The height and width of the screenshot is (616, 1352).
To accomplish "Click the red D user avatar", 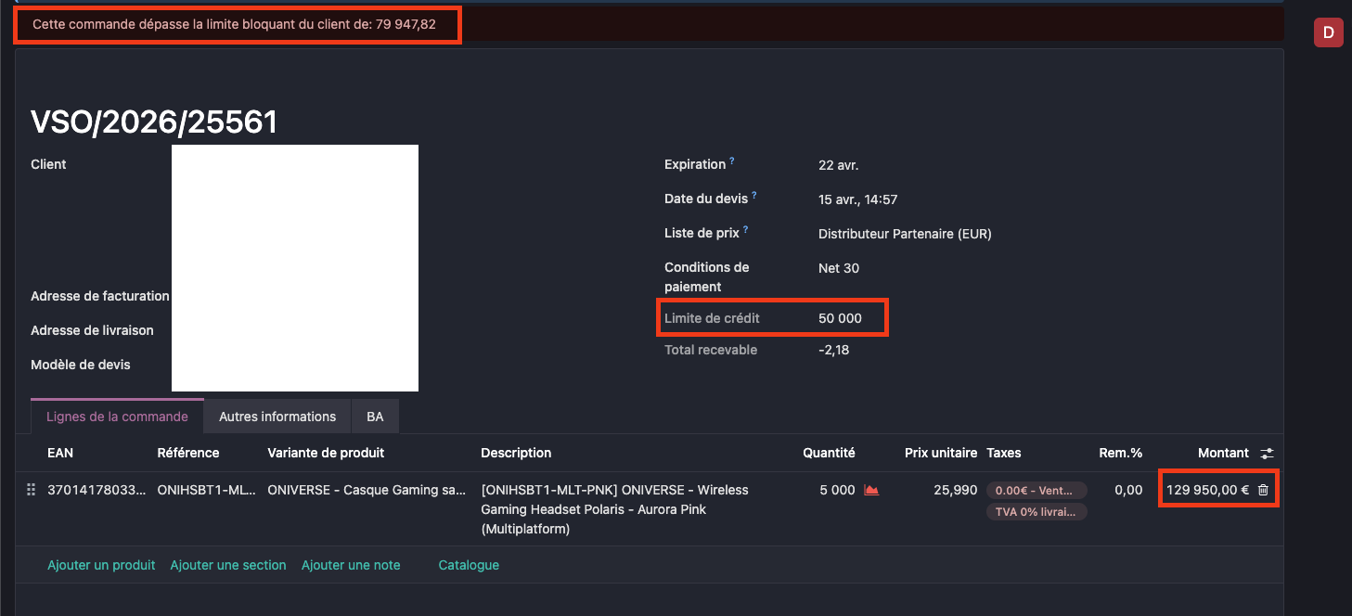I will [x=1328, y=32].
